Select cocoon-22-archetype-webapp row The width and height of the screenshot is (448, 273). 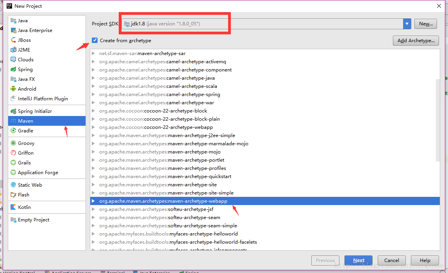[265, 127]
